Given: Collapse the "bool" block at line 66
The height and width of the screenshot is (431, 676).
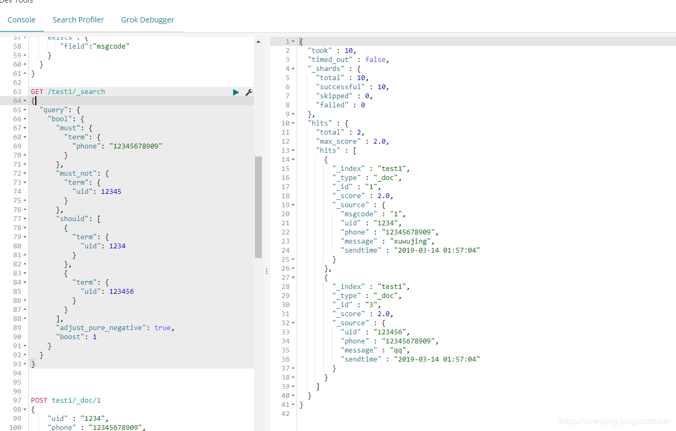Looking at the screenshot, I should coord(25,119).
